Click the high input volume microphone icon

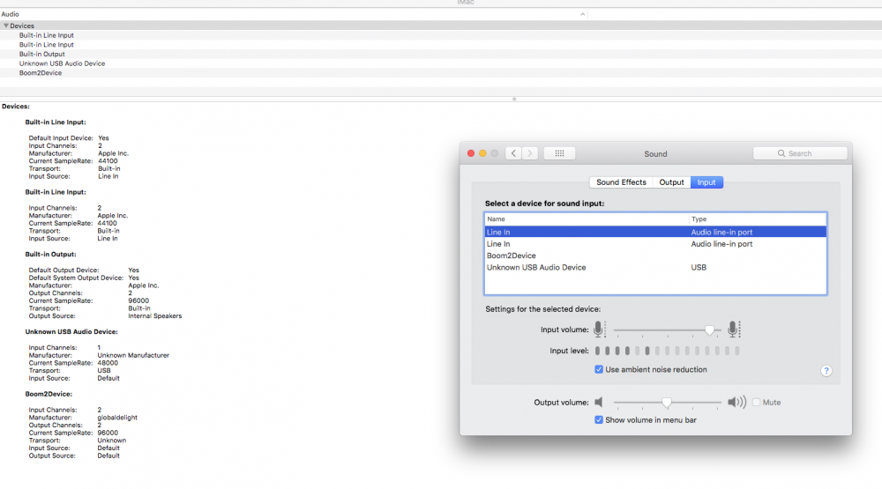734,330
